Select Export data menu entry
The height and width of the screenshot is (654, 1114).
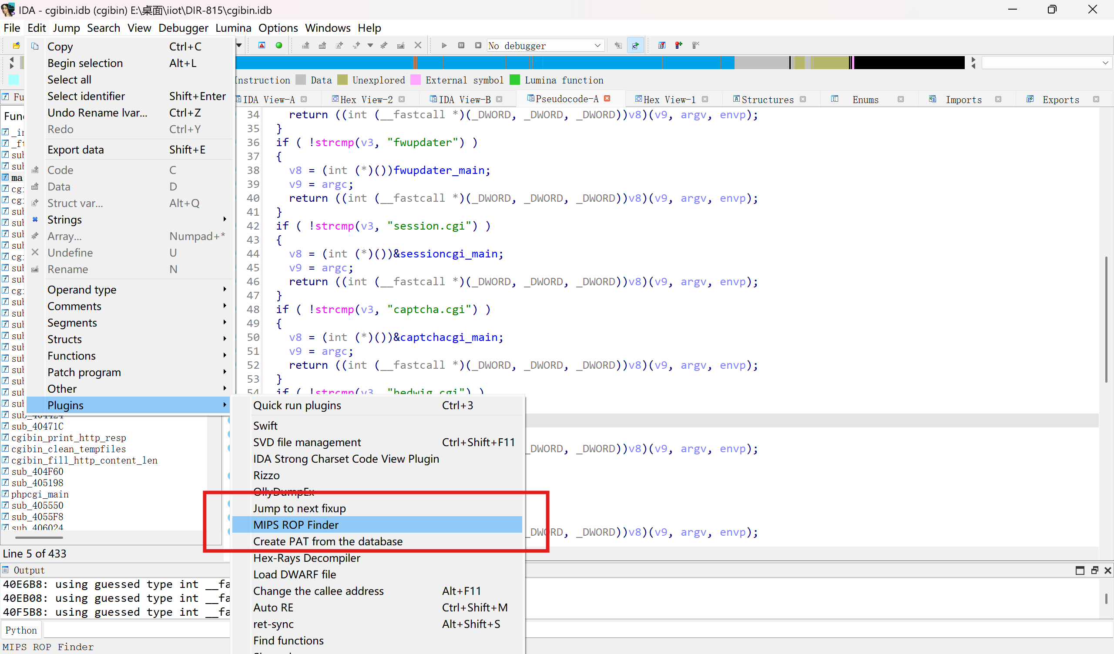coord(130,149)
